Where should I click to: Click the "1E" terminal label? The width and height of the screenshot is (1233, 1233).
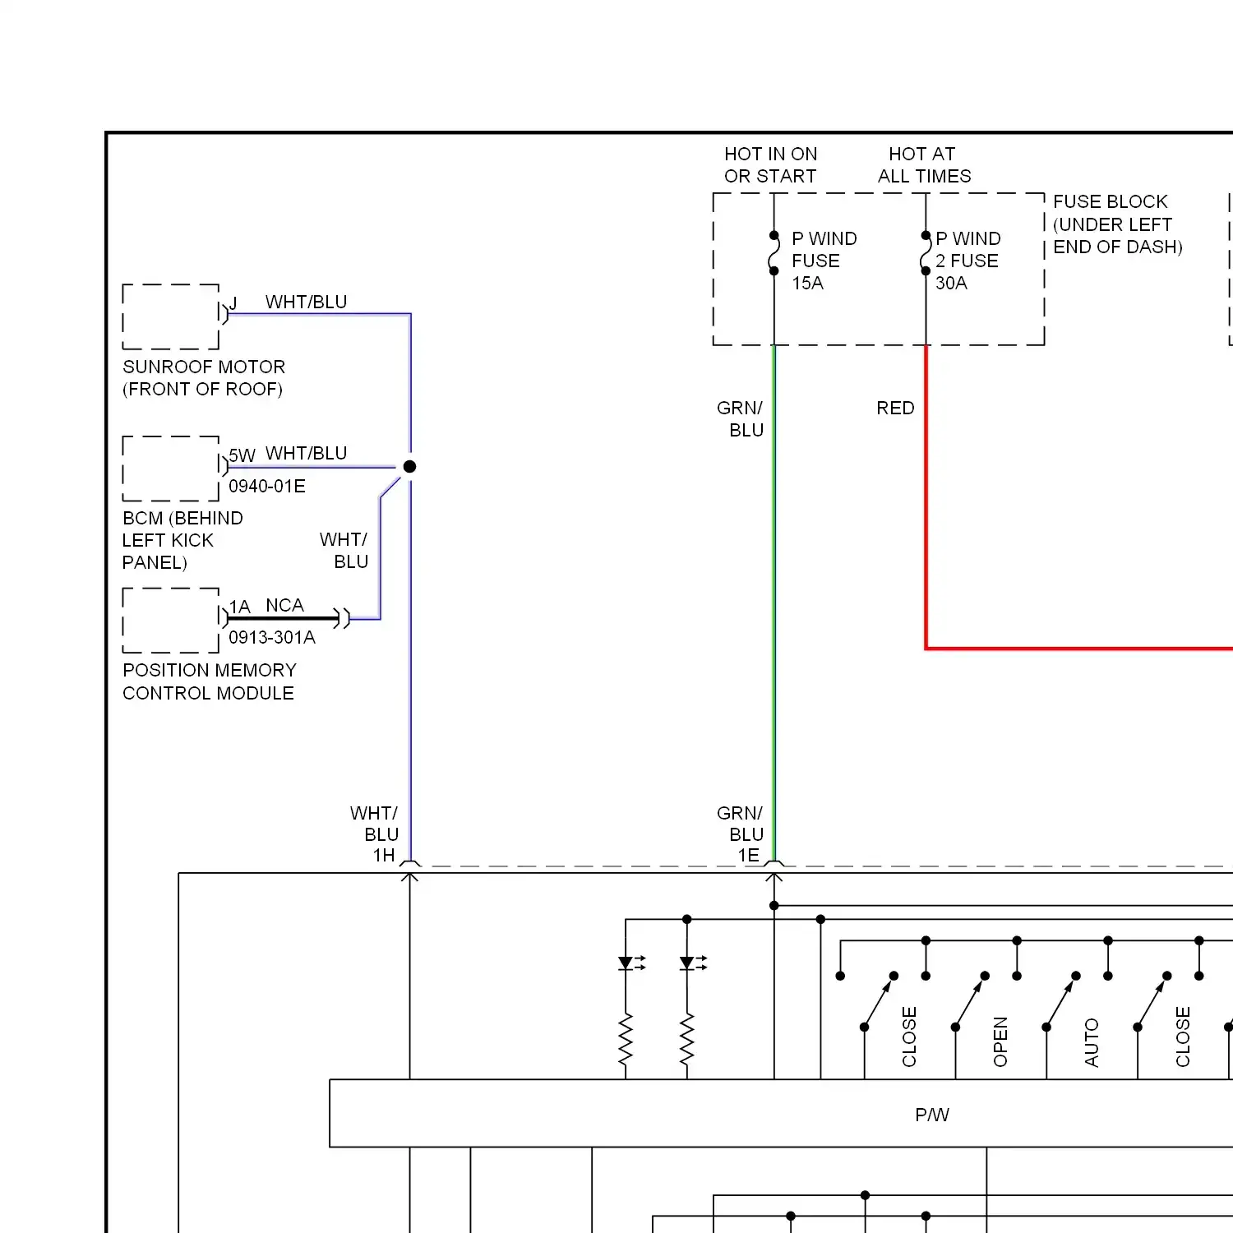(749, 856)
